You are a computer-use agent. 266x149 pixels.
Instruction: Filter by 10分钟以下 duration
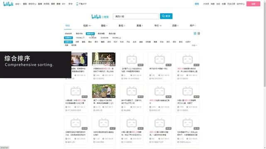[x=80, y=38]
